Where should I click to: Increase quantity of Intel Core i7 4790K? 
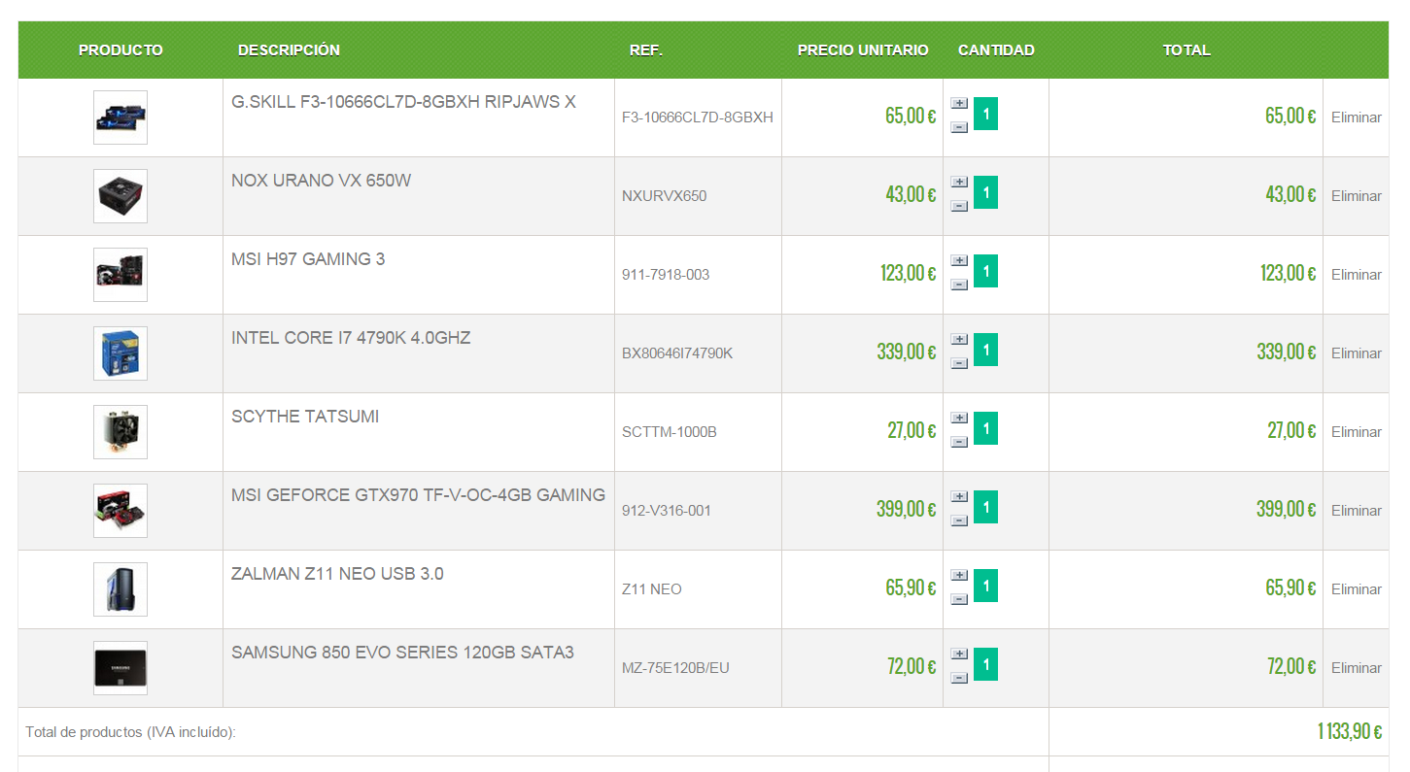coord(959,339)
